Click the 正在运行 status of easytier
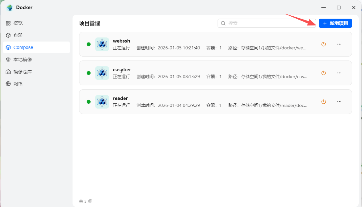Image resolution: width=362 pixels, height=207 pixels. pyautogui.click(x=121, y=77)
